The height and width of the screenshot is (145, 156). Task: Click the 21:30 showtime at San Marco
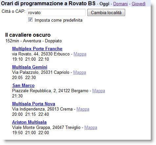[x=17, y=96]
